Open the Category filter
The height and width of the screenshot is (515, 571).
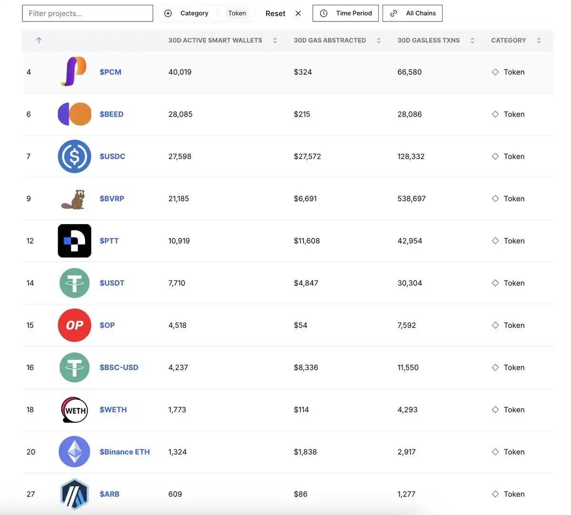click(187, 13)
